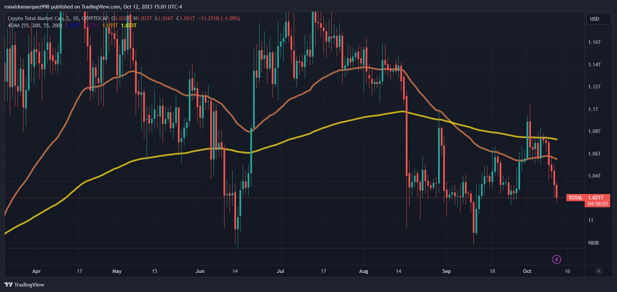The height and width of the screenshot is (292, 617).
Task: Click the Jul date on time axis
Action: coord(280,271)
